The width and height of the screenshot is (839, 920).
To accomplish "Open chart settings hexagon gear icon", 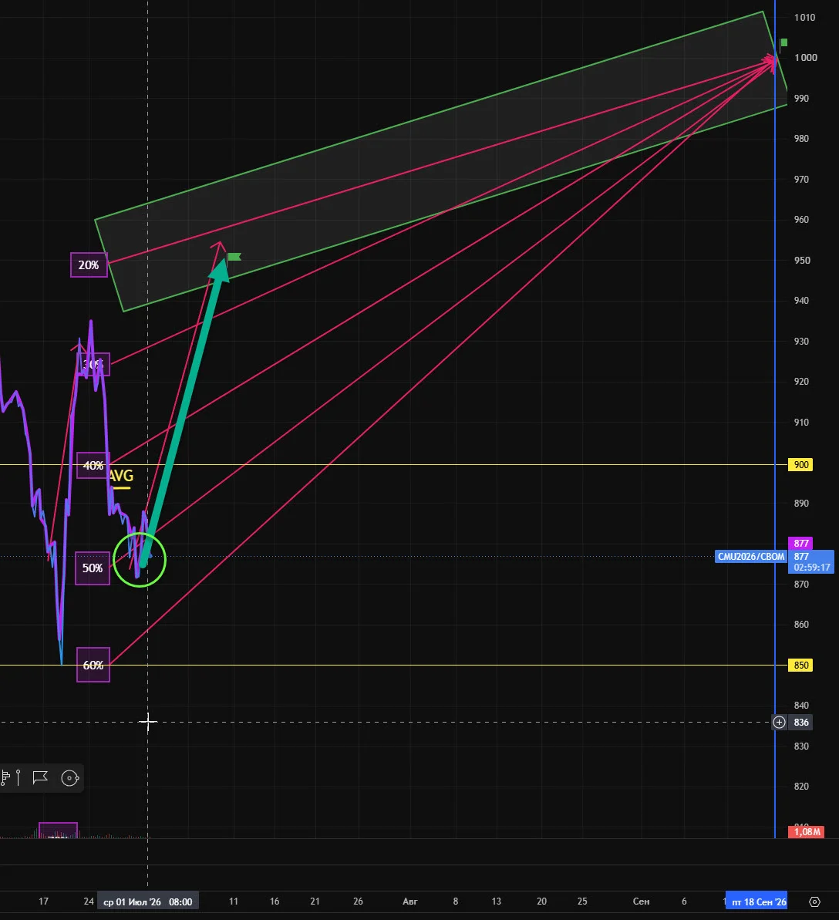I will tap(814, 901).
